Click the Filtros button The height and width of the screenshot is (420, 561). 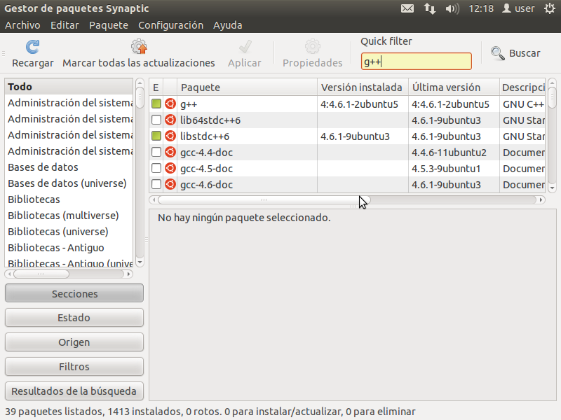coord(74,366)
